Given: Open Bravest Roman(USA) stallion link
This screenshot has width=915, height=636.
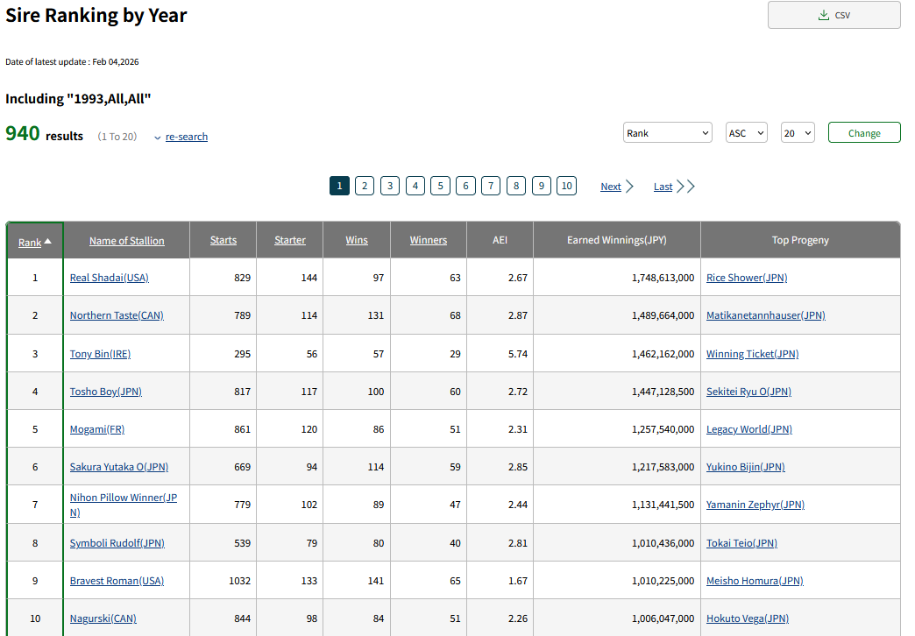Looking at the screenshot, I should (x=117, y=581).
